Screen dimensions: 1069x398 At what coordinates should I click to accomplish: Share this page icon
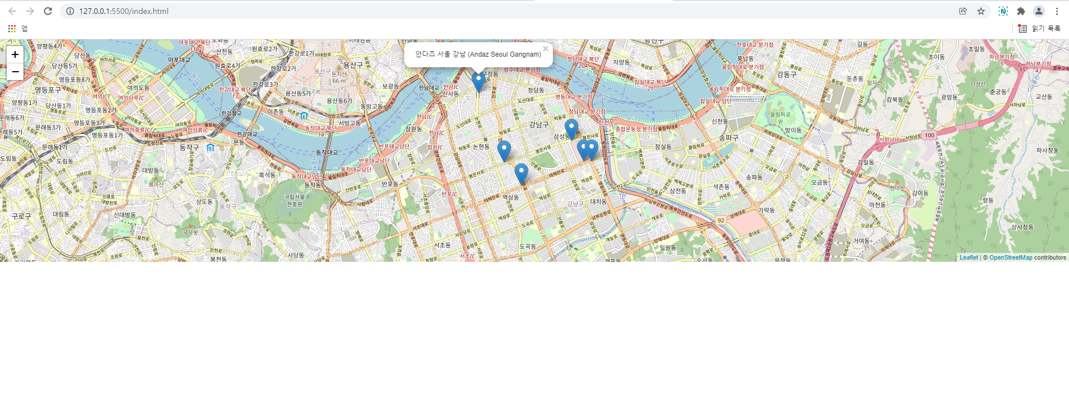963,11
